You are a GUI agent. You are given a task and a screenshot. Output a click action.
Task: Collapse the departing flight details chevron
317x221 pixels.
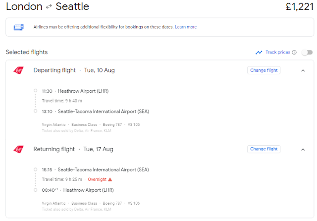(303, 70)
